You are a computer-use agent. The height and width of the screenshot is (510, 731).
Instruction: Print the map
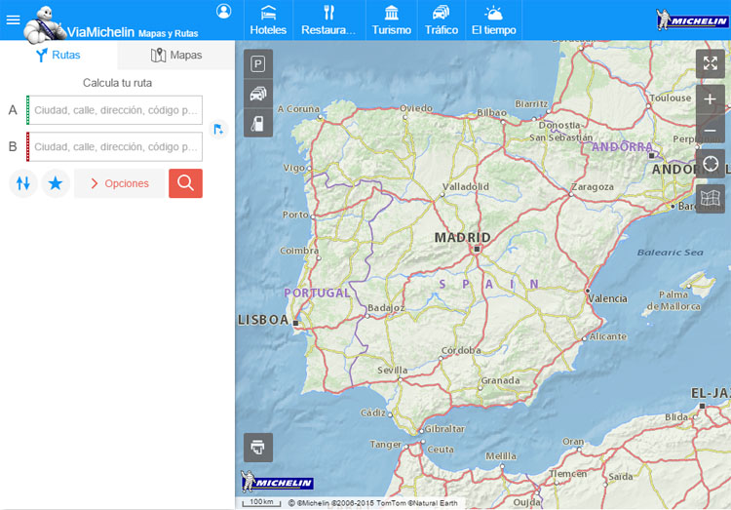click(x=258, y=447)
